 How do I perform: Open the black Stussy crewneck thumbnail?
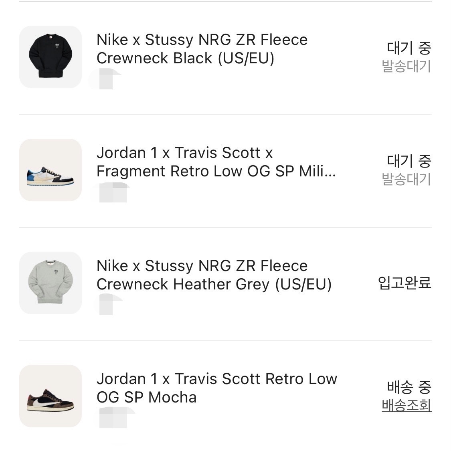(51, 57)
